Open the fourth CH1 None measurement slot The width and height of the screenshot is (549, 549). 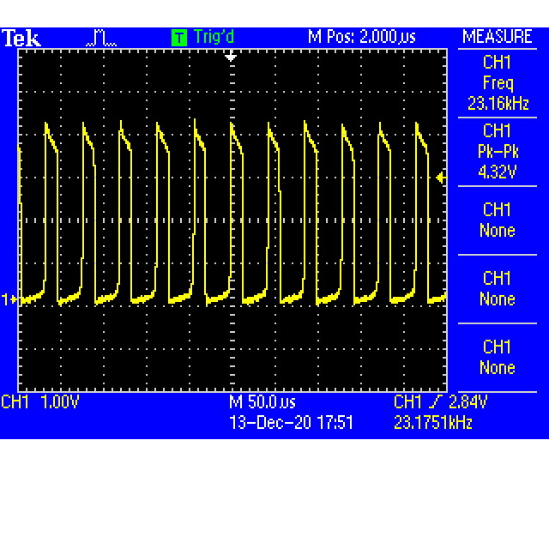pos(498,289)
